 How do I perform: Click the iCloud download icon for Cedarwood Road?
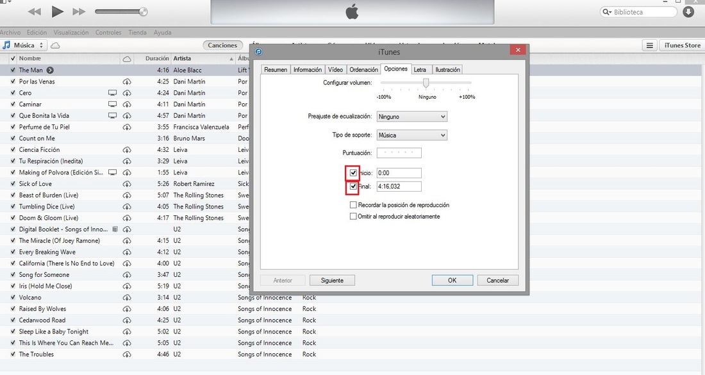(127, 320)
